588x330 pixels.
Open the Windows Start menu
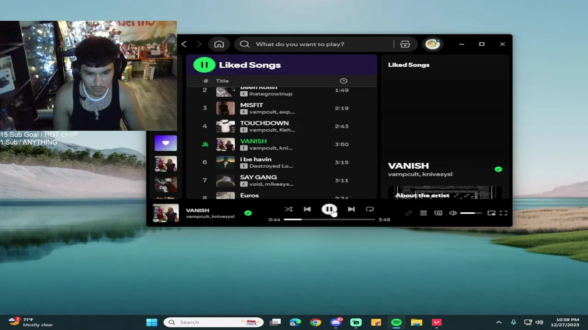(x=152, y=322)
